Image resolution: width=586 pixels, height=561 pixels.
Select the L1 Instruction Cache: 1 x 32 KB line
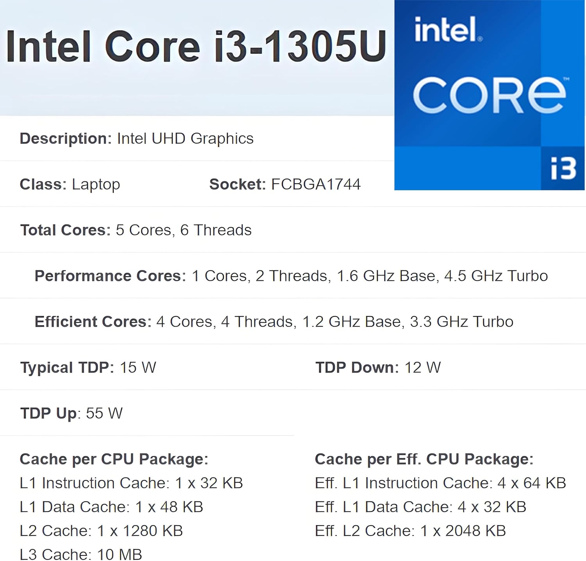click(x=131, y=483)
